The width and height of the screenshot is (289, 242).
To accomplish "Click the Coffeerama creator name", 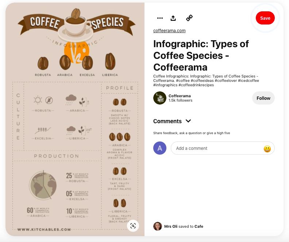I will pos(180,96).
